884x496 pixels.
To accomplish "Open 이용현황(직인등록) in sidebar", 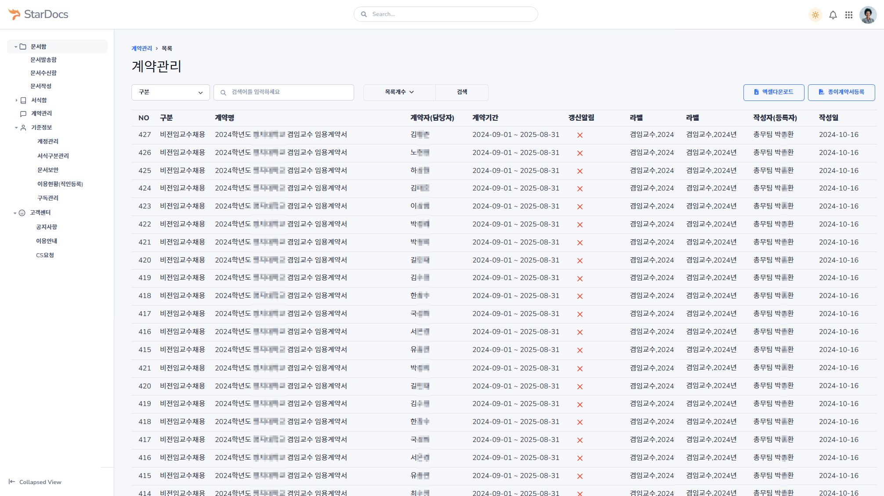I will 60,184.
